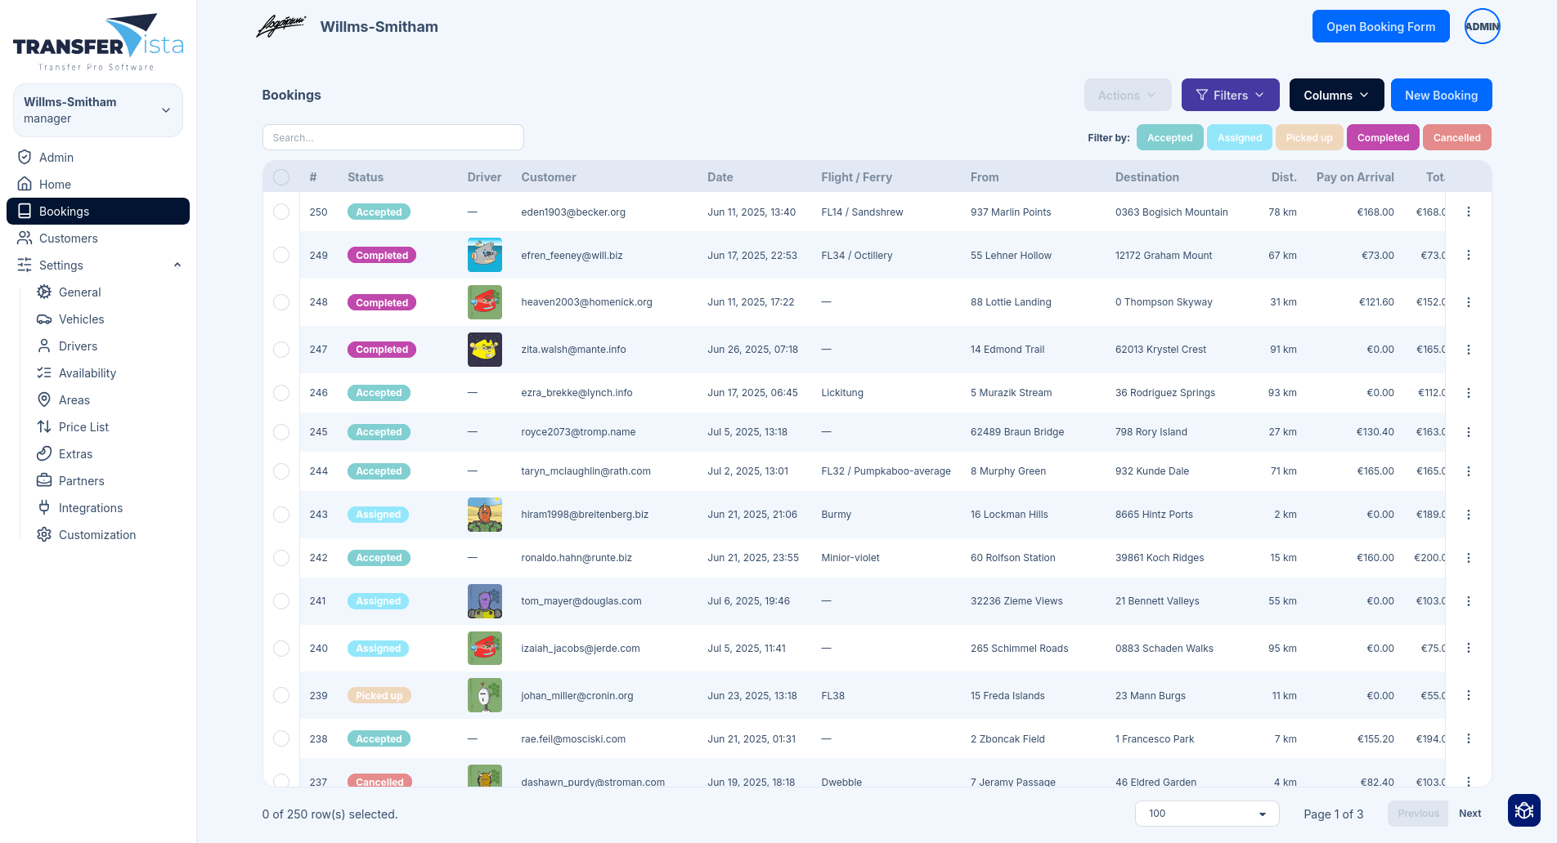Click Open Booking Form button
The width and height of the screenshot is (1557, 843).
tap(1380, 27)
